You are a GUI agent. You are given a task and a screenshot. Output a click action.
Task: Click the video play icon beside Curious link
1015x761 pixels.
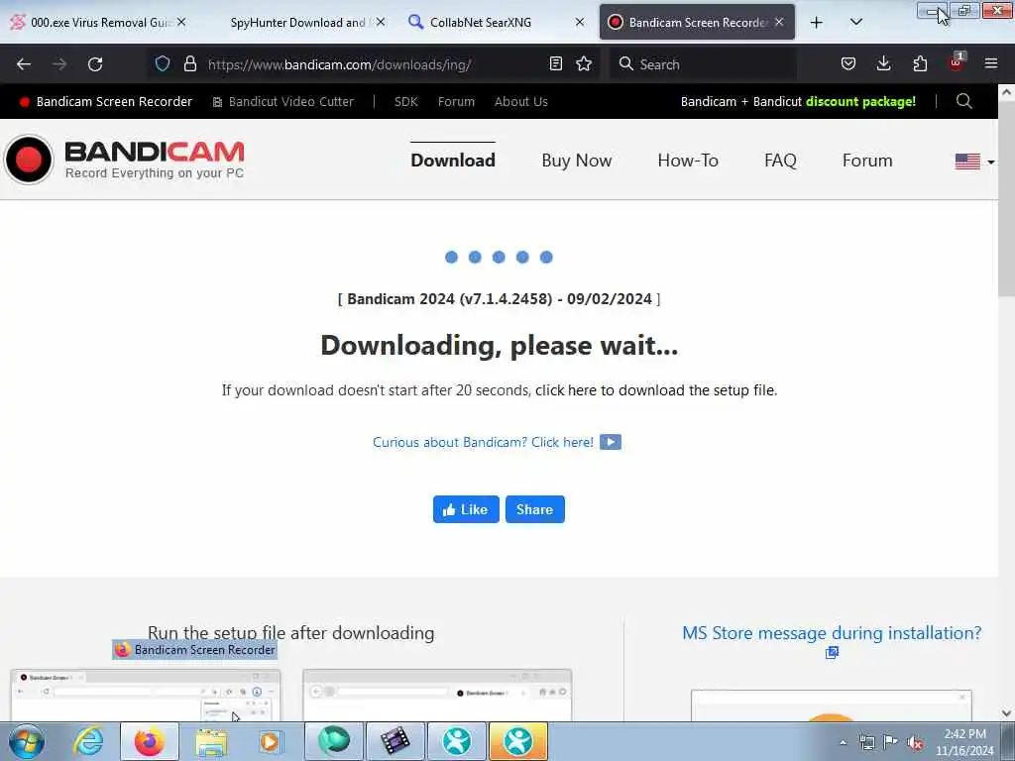(x=611, y=442)
